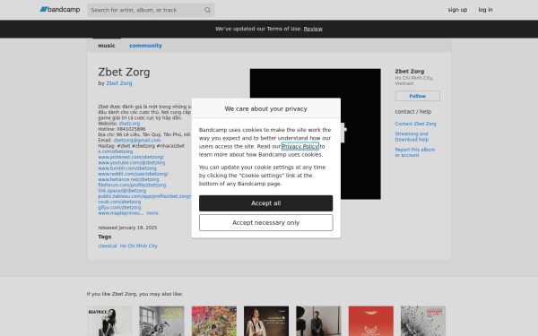Open the www.behance.net/zbetzorg link

tap(128, 179)
